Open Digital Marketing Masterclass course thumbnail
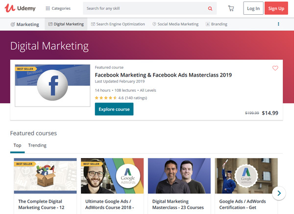Image resolution: width=294 pixels, height=214 pixels. [179, 176]
